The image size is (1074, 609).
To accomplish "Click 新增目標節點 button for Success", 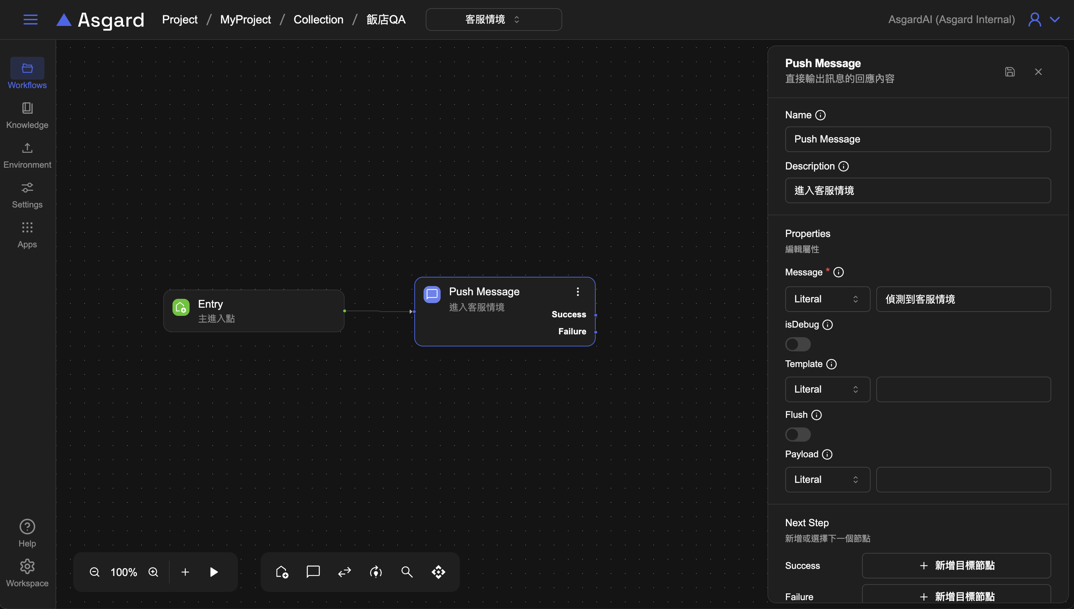I will coord(956,566).
